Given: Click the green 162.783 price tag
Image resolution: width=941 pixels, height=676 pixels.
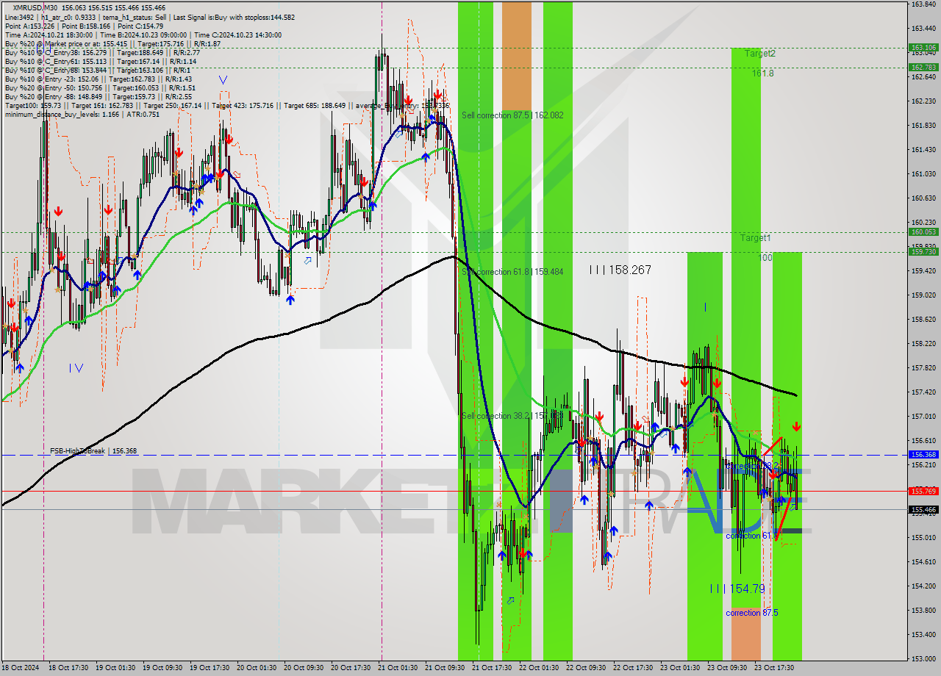Looking at the screenshot, I should tap(924, 67).
